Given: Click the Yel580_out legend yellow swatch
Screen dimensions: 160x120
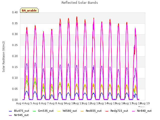Looking at the screenshot, I should click(59, 111).
